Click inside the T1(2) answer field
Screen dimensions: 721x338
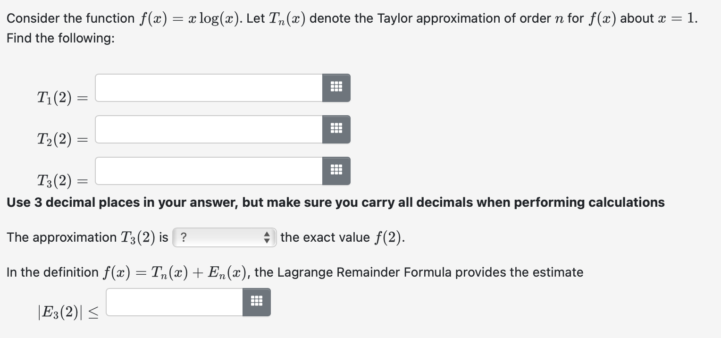pos(208,87)
